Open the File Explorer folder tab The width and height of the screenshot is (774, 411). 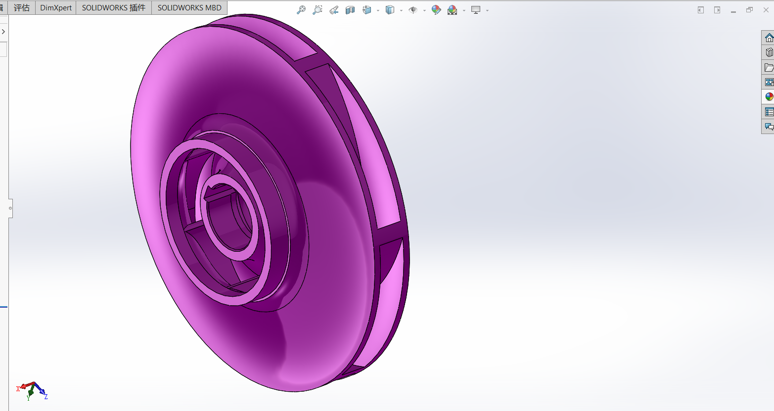point(769,67)
